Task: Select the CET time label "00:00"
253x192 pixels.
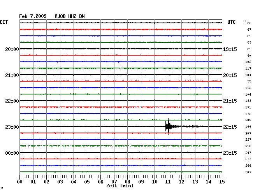Action: click(x=12, y=153)
